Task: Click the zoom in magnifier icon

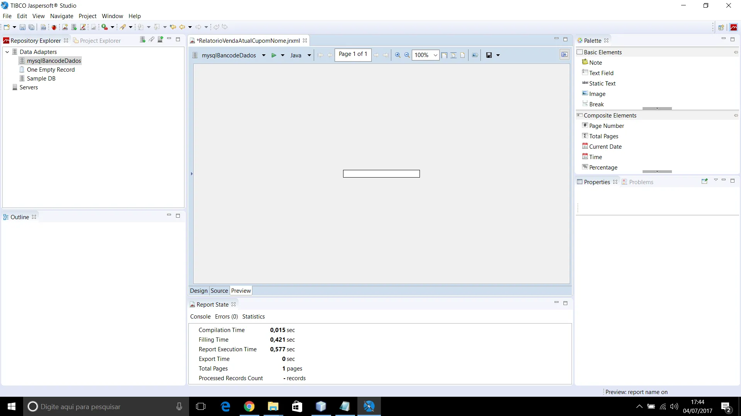Action: pyautogui.click(x=398, y=55)
